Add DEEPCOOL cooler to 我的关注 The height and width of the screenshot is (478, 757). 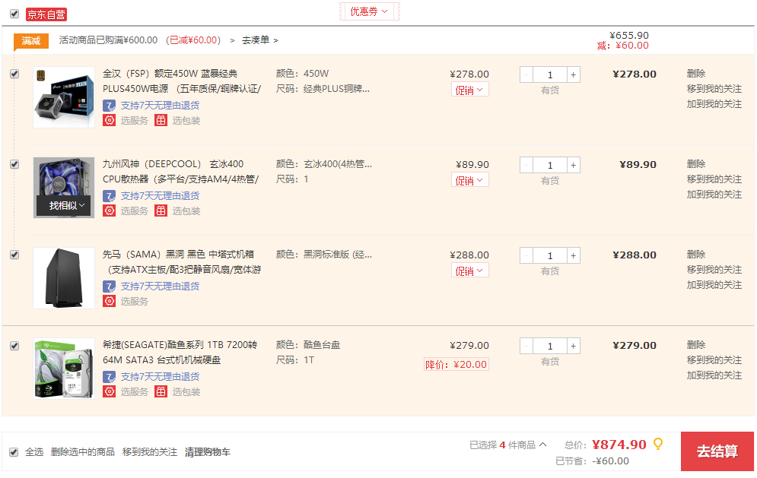point(714,195)
